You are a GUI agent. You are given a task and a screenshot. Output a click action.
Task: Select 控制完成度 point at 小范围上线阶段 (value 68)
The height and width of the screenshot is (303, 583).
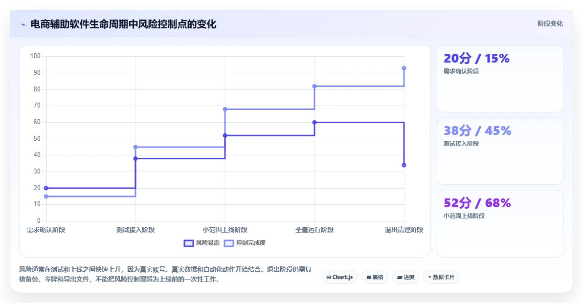225,109
